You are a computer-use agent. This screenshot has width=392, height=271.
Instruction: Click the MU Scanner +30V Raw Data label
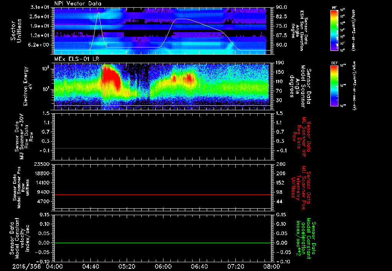[24, 137]
